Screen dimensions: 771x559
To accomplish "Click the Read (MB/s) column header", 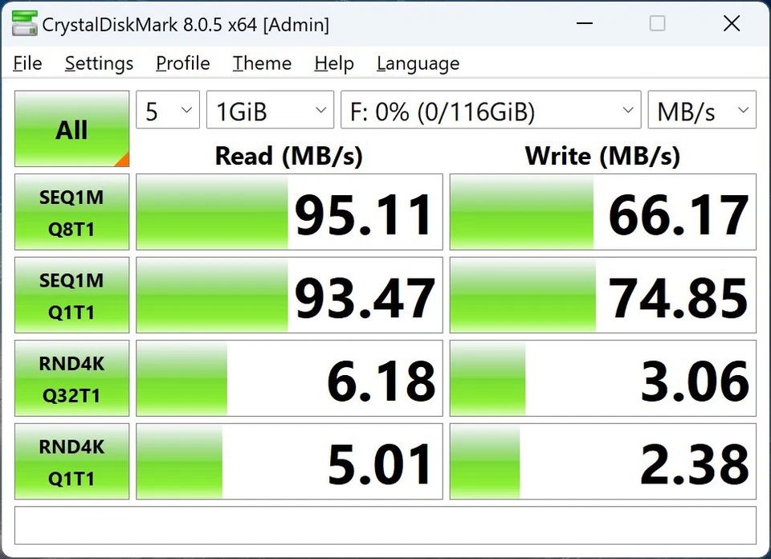I will coord(288,156).
